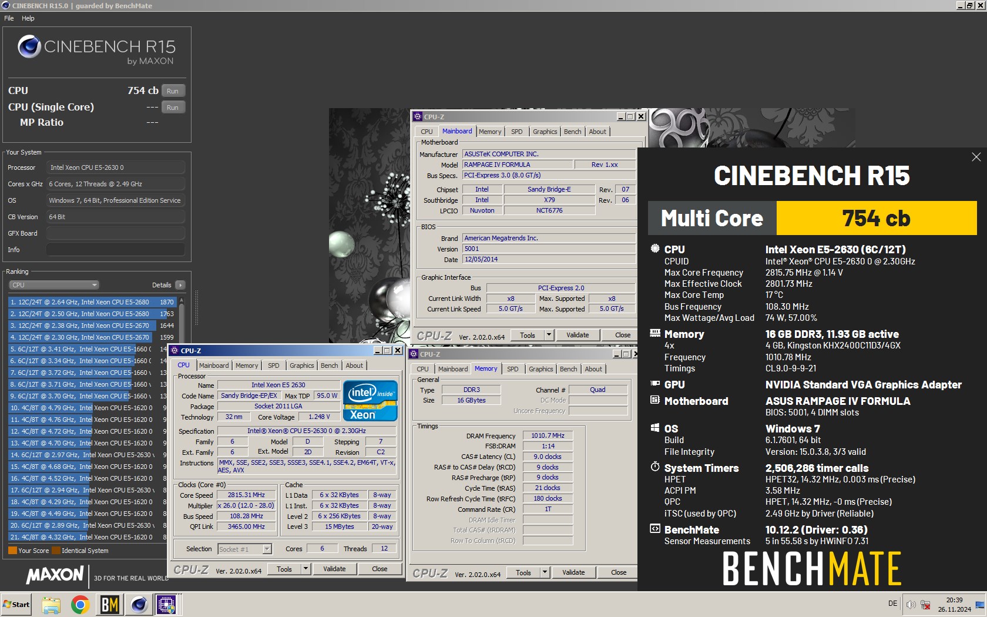
Task: Click the BenchMate GPU section icon
Action: [655, 384]
